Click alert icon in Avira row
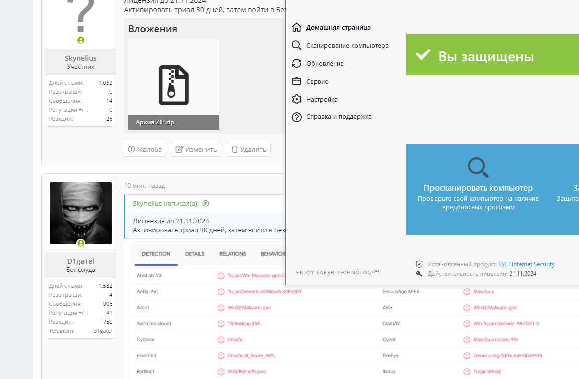 [221, 324]
